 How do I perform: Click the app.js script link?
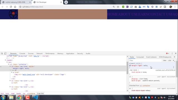point(36,56)
